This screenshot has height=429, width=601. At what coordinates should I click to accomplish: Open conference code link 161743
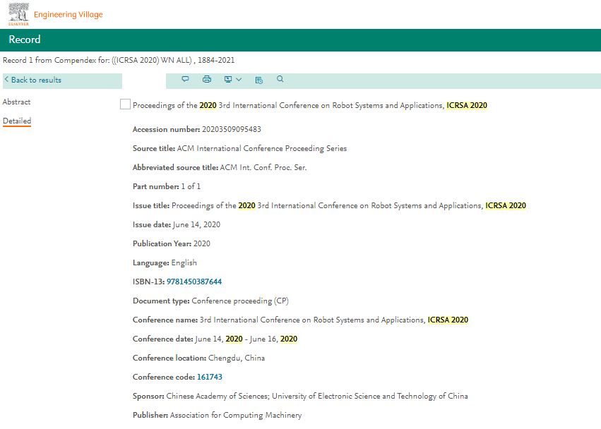click(210, 377)
